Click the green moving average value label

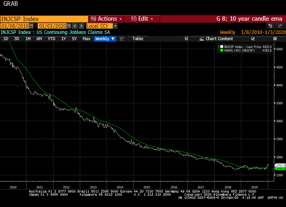coord(280,168)
